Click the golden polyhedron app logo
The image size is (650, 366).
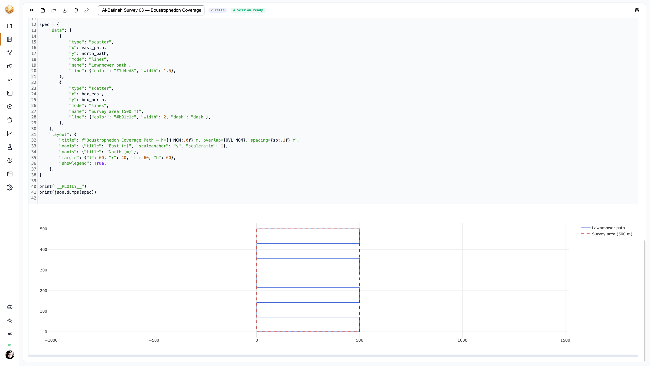tap(9, 10)
